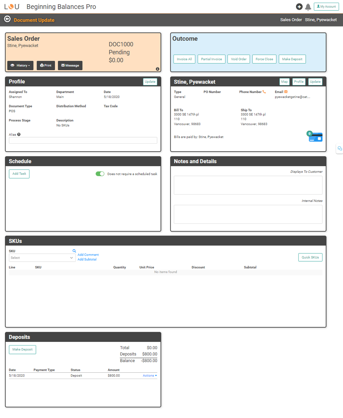Toggle 'Does not require a scheduled task'
Screen dimensions: 343x418
pyautogui.click(x=100, y=174)
